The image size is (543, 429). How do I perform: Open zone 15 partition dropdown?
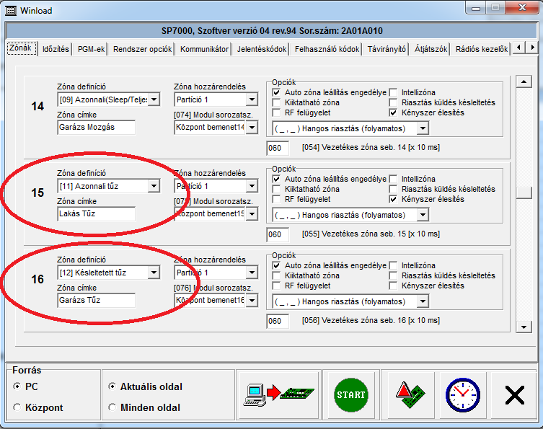pos(252,186)
